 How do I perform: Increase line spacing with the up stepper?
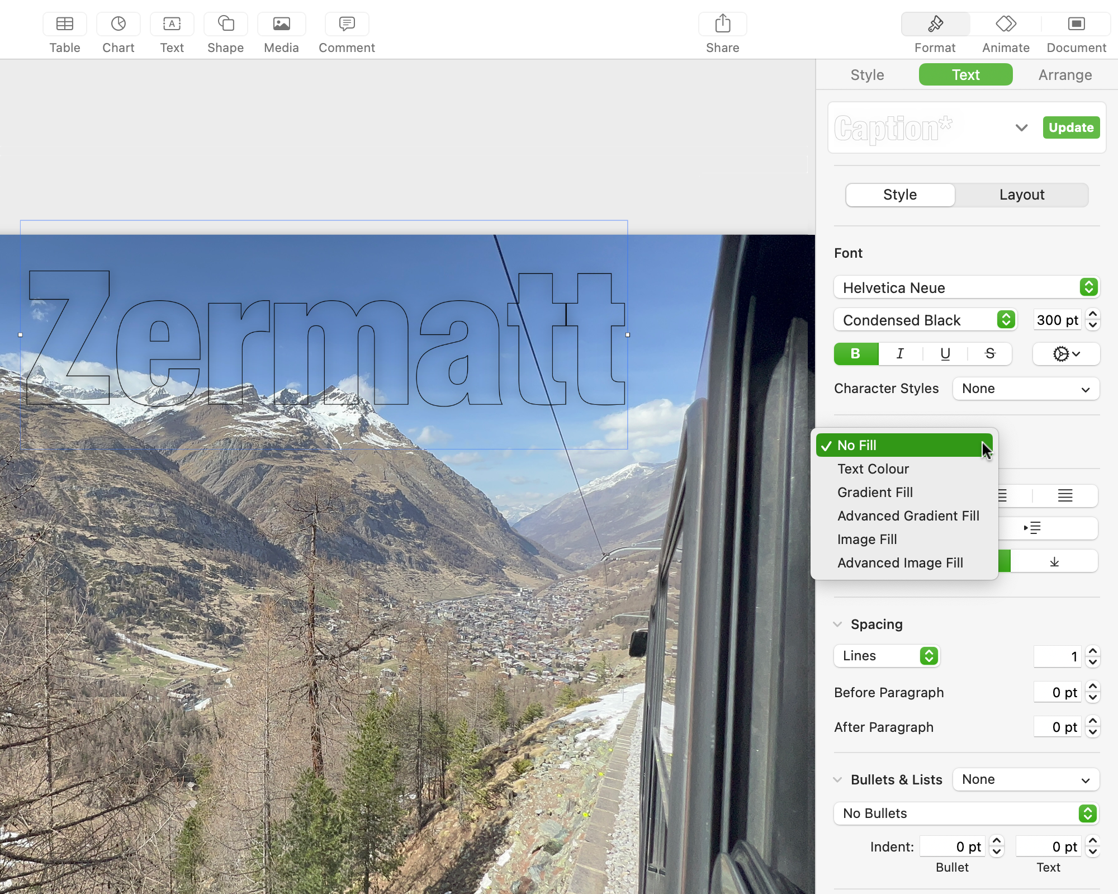point(1093,650)
